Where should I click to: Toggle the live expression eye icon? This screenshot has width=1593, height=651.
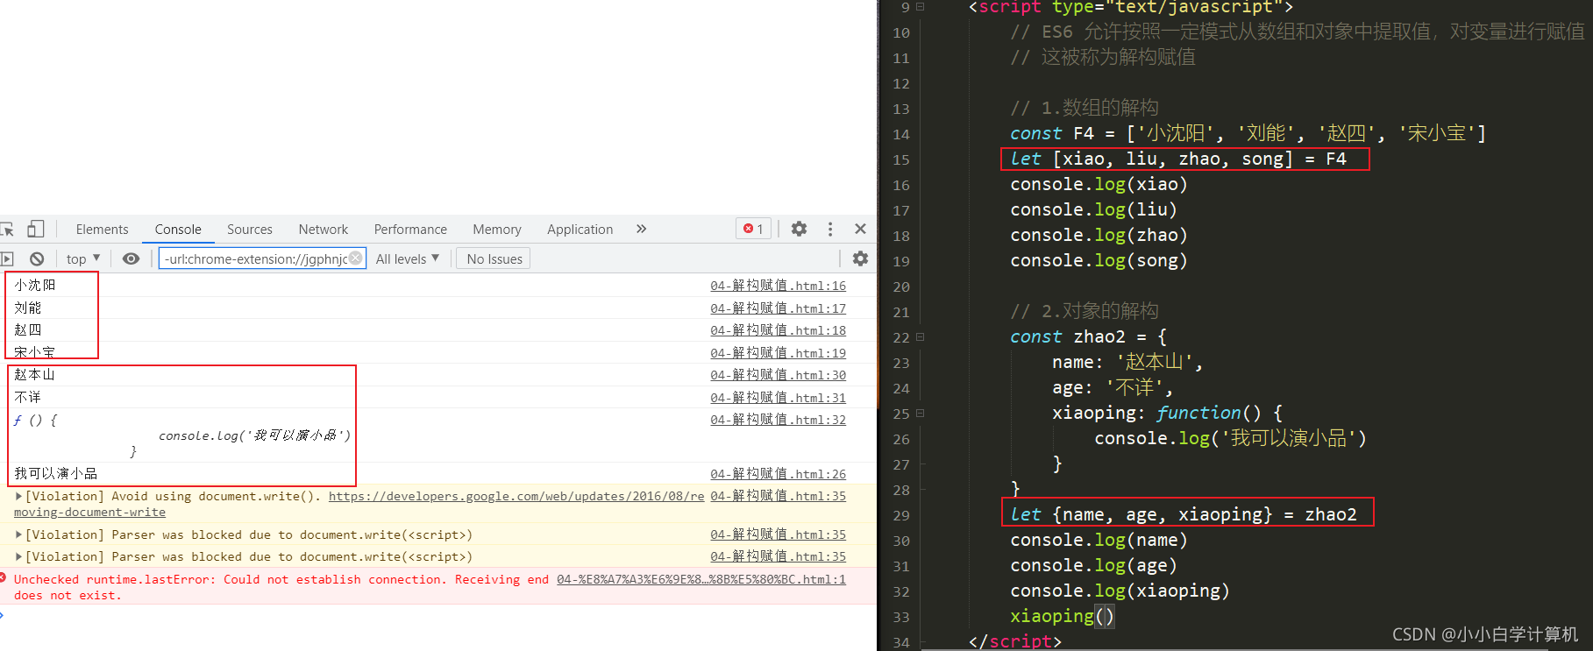(131, 258)
